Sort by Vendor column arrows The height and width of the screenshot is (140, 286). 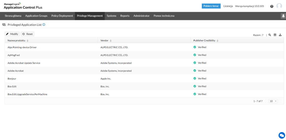point(111,41)
